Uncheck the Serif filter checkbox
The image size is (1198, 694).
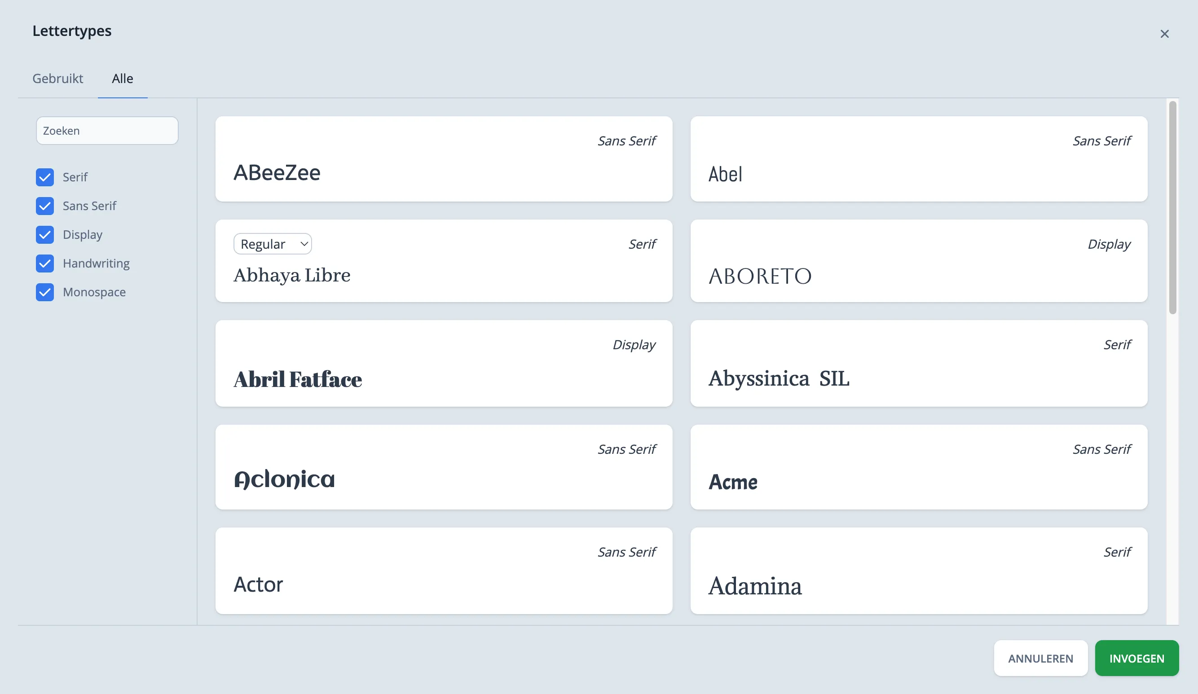coord(45,177)
